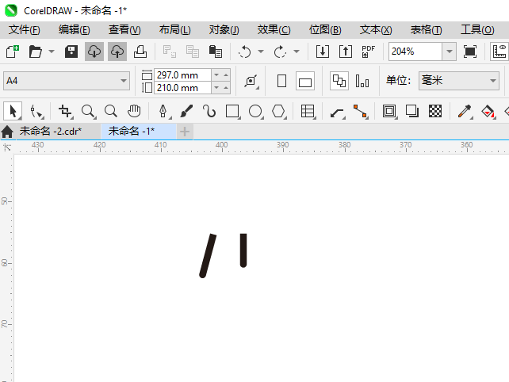Toggle all pages layout button
509x382 pixels.
(x=339, y=81)
